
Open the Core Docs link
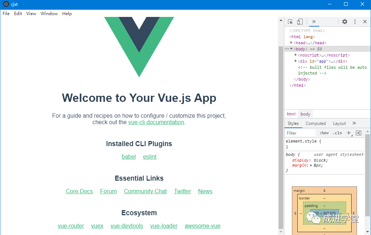tap(79, 191)
